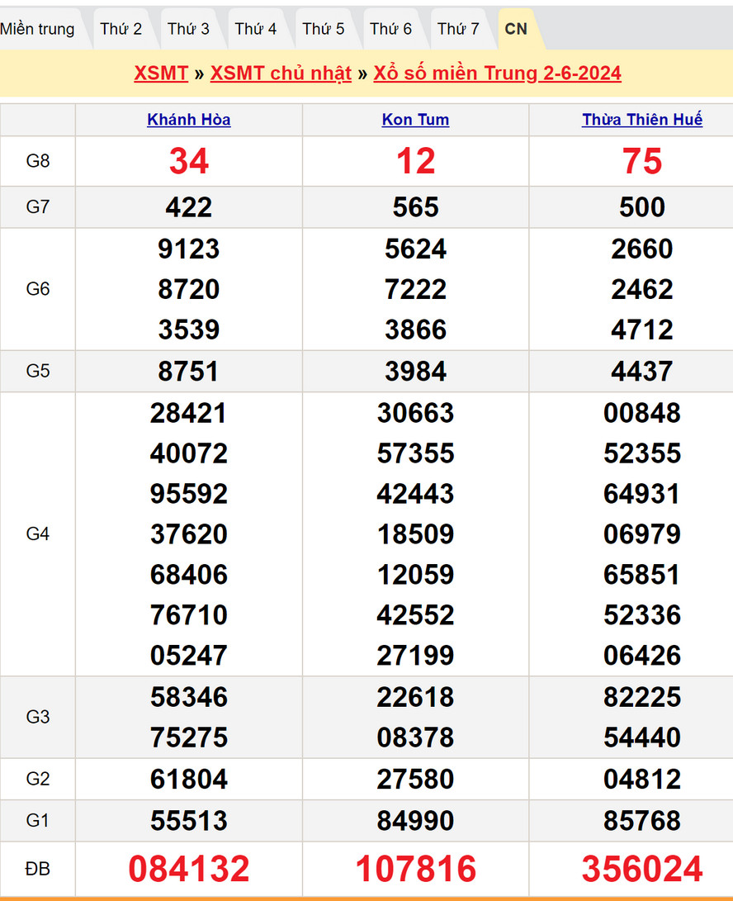Image resolution: width=733 pixels, height=901 pixels.
Task: Select Kon Tum special prize 107816
Action: tap(415, 869)
